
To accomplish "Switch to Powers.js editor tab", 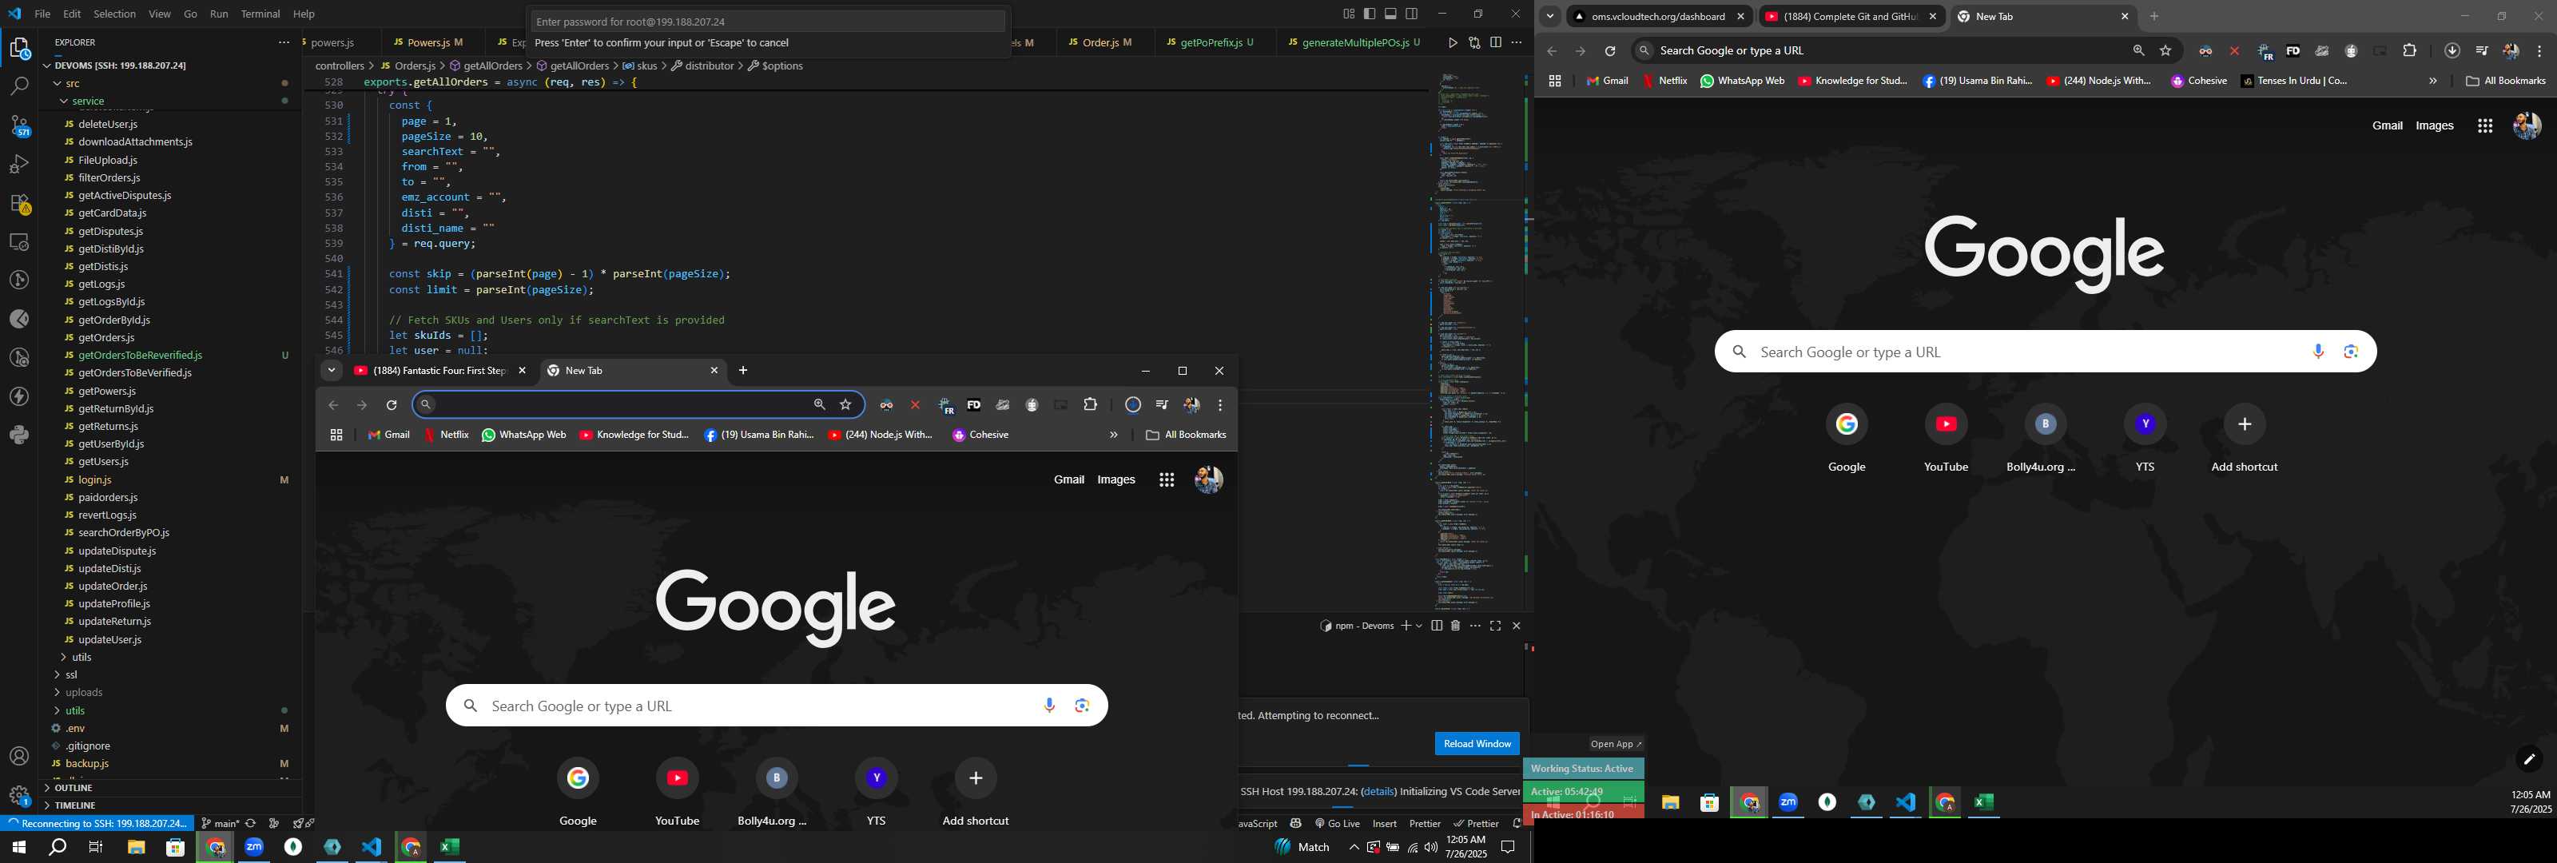I will [429, 42].
